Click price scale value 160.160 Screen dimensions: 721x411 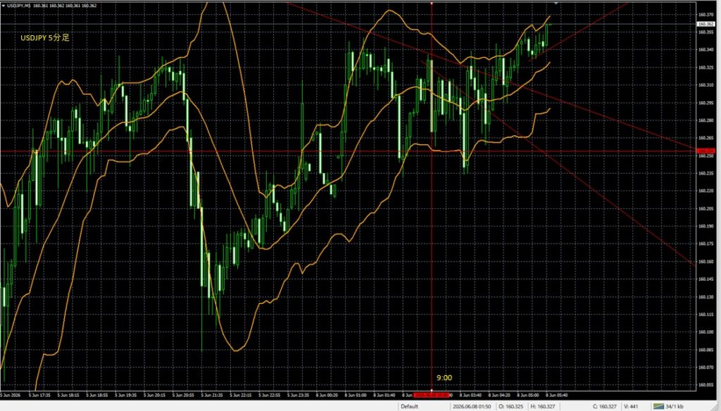point(706,262)
